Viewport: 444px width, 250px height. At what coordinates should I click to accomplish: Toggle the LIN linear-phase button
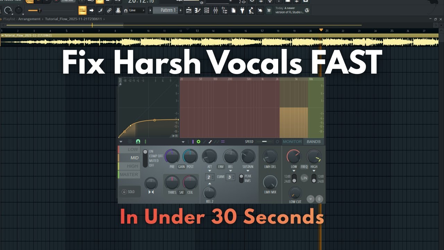click(x=304, y=178)
